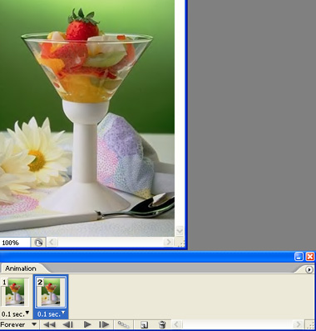
Task: Select the previous frame button
Action: click(x=67, y=324)
